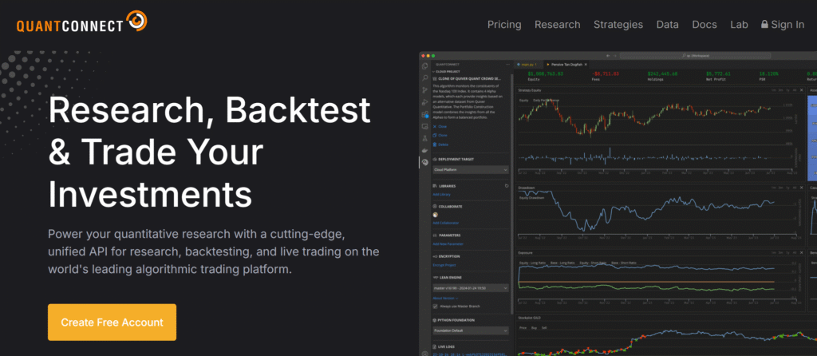Click the Add Collaborator link

click(x=445, y=223)
